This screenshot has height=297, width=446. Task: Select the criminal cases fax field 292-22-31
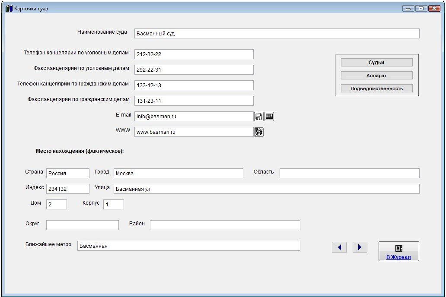pyautogui.click(x=194, y=70)
